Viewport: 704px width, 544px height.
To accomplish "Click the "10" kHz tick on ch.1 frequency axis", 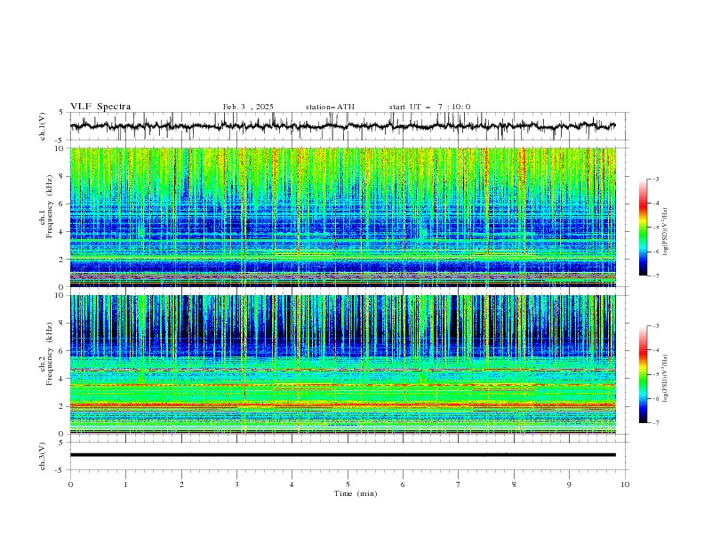I will pyautogui.click(x=60, y=148).
